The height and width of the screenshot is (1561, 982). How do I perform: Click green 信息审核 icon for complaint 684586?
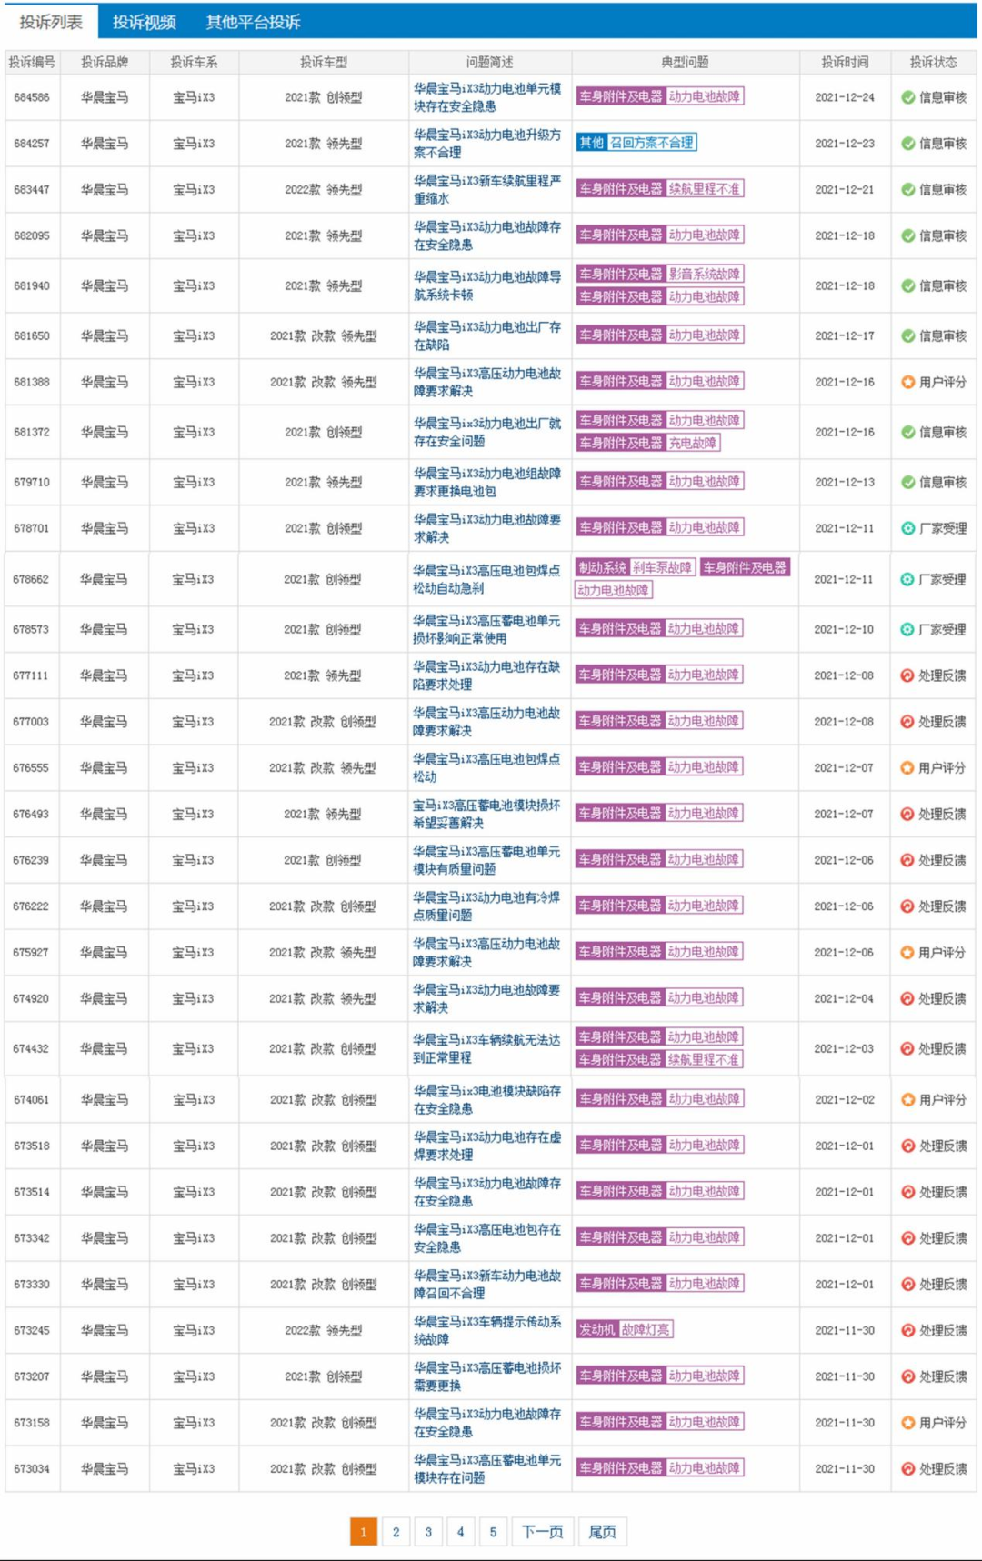tap(907, 97)
